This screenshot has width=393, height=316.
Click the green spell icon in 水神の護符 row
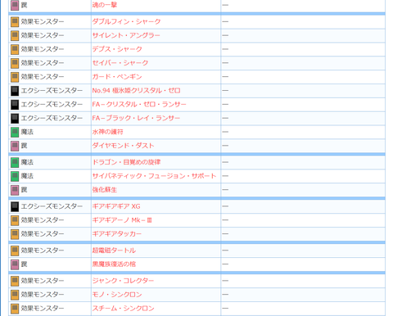click(x=15, y=132)
